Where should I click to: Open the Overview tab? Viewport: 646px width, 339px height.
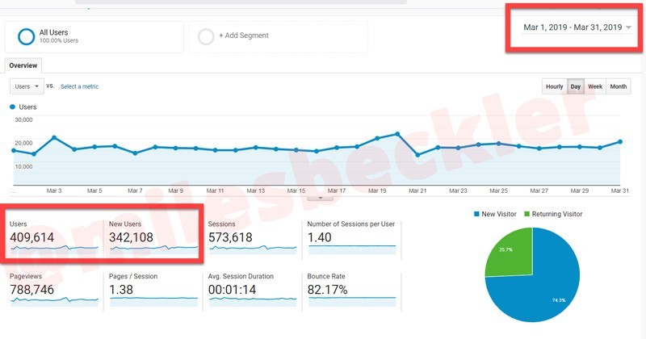pyautogui.click(x=23, y=65)
